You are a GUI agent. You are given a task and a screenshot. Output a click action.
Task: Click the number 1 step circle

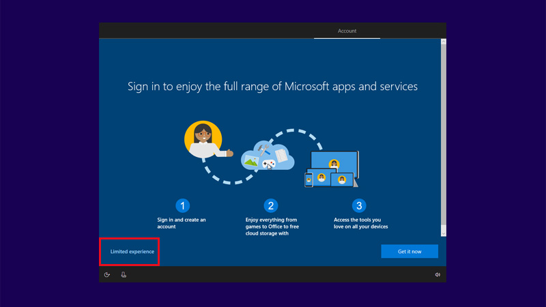coord(182,206)
